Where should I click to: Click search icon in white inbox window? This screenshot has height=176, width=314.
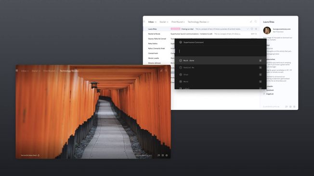coord(256,22)
